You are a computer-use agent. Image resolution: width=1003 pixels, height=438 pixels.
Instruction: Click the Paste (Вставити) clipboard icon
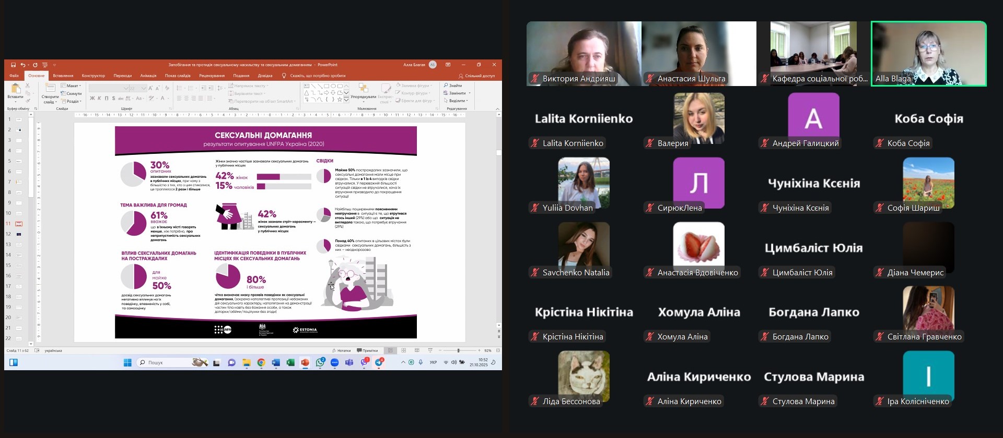pos(15,89)
